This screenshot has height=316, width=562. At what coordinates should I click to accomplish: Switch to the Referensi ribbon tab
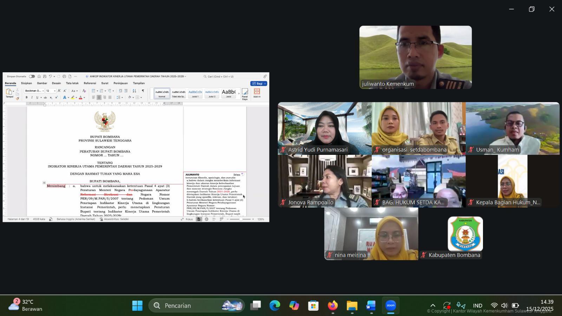90,83
